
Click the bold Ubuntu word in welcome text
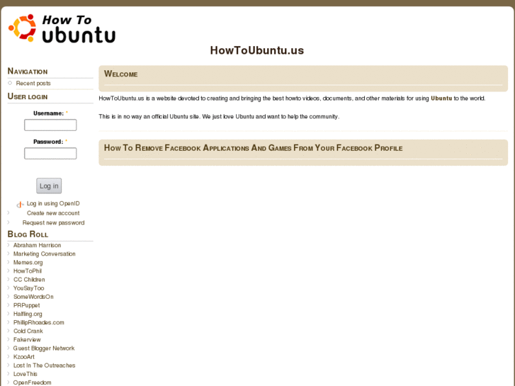(x=441, y=98)
